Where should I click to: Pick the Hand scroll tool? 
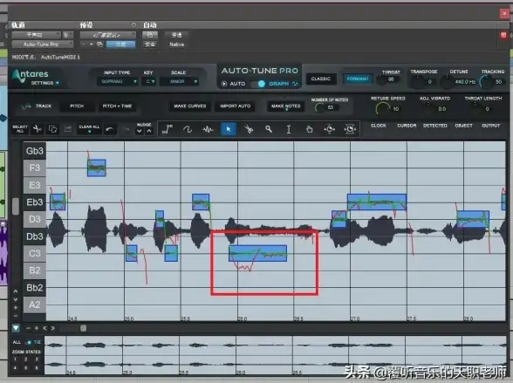pyautogui.click(x=309, y=129)
